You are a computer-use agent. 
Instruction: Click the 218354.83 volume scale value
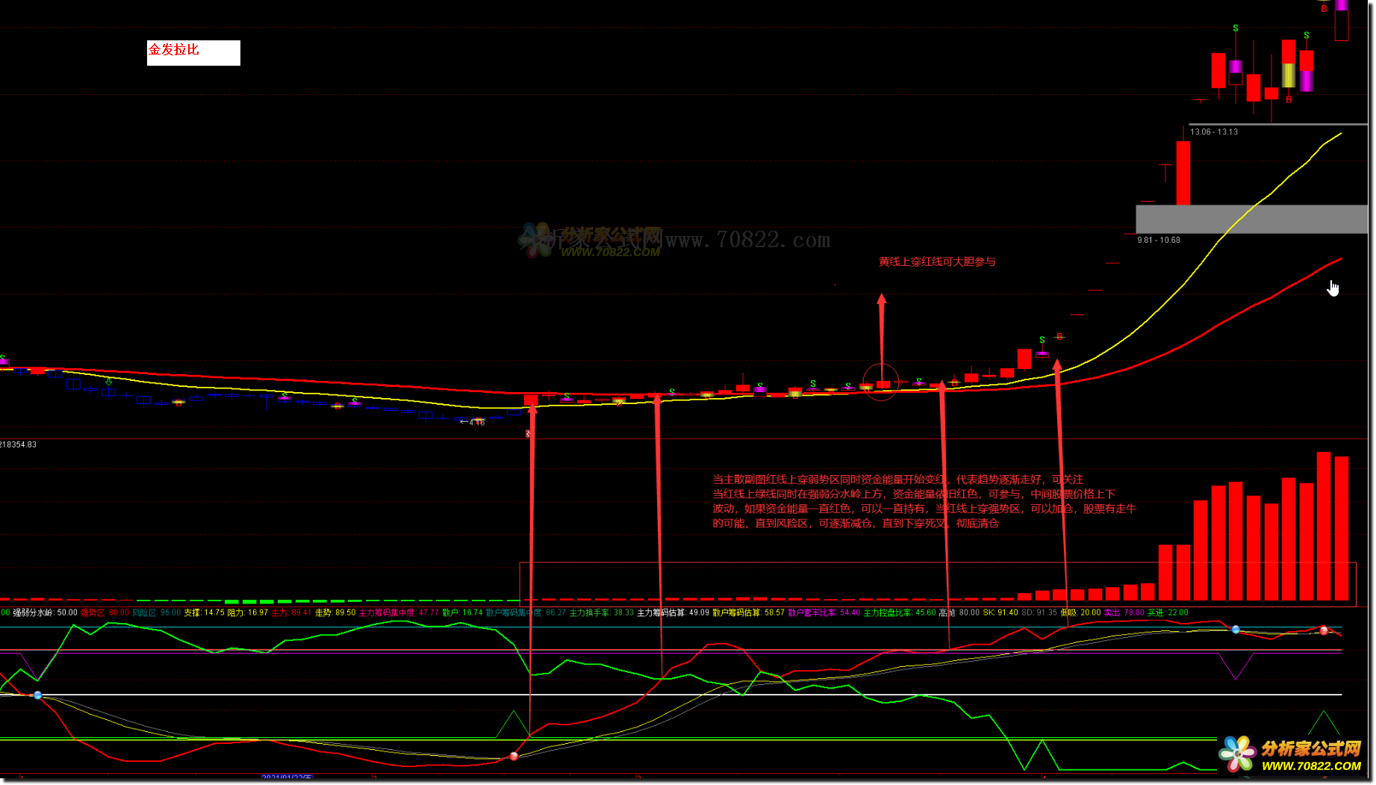point(19,444)
